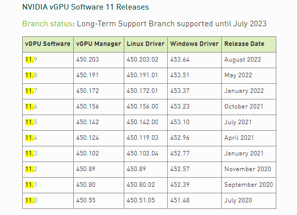The image size is (297, 215).
Task: Click the Linux Driver column header
Action: [145, 44]
